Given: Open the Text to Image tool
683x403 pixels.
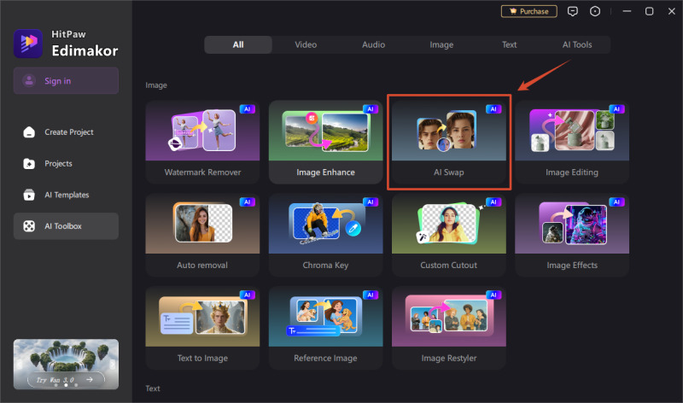Looking at the screenshot, I should (202, 328).
